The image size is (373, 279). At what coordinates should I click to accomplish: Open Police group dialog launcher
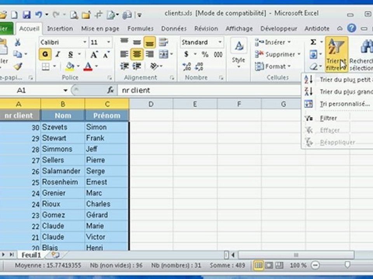(110, 77)
